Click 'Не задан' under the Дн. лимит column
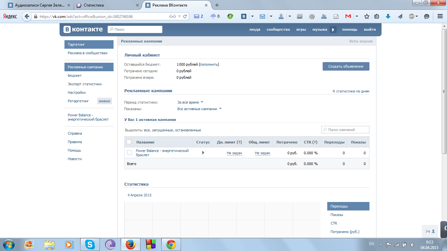447x251 pixels. click(x=234, y=153)
